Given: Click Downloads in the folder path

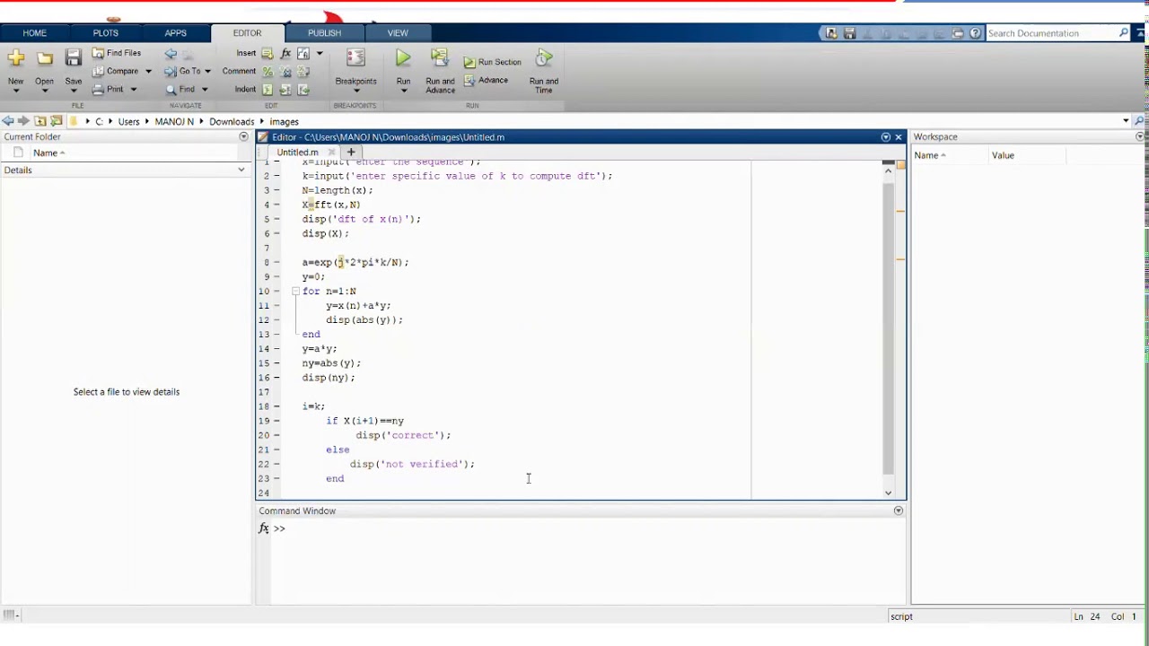Looking at the screenshot, I should [x=232, y=121].
